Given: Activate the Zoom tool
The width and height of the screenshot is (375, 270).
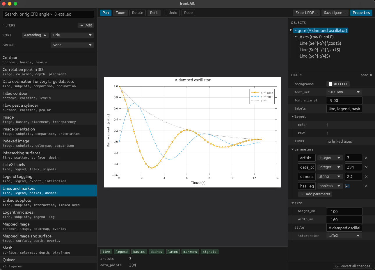Looking at the screenshot, I should 120,13.
